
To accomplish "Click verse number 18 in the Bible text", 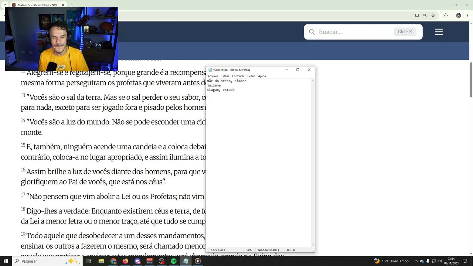I will tap(23, 209).
